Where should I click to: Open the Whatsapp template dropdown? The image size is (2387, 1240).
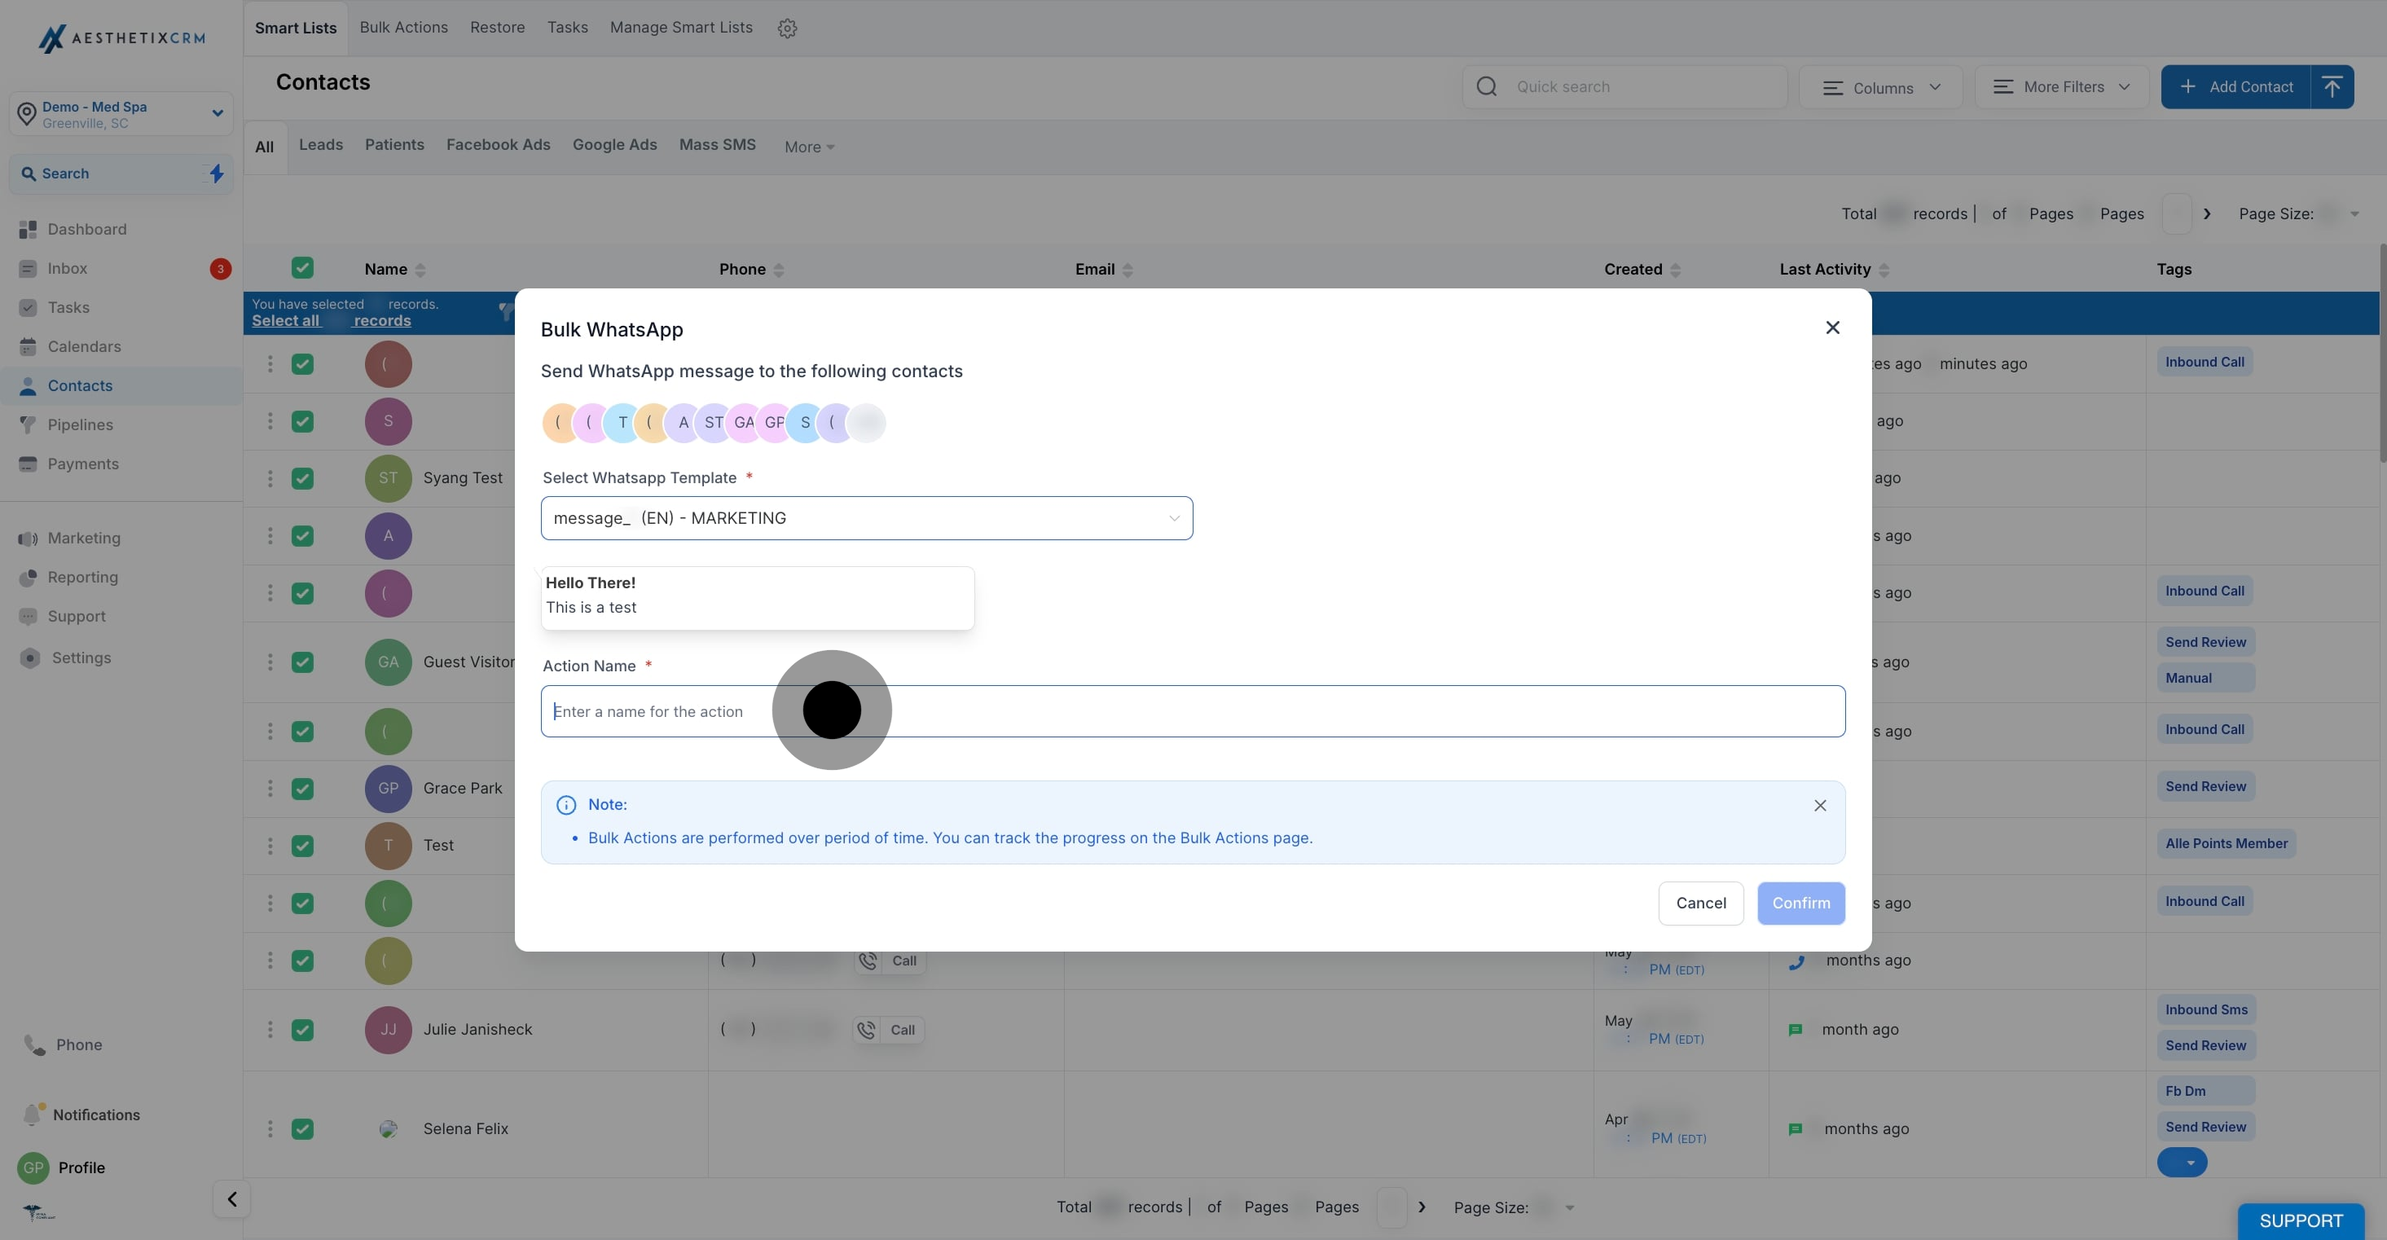(865, 518)
